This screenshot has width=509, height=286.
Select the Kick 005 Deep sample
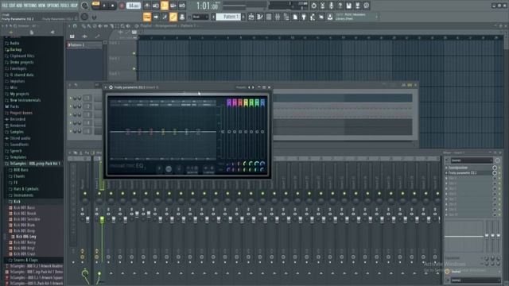coord(25,231)
